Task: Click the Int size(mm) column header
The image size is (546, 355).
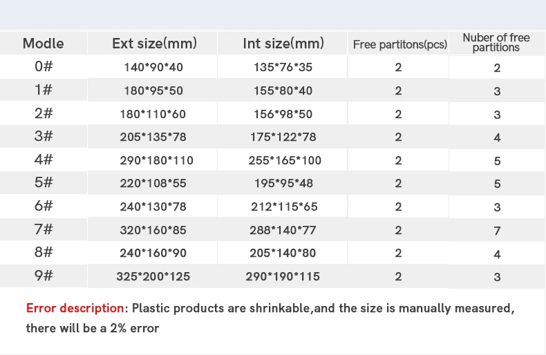Action: click(x=283, y=44)
